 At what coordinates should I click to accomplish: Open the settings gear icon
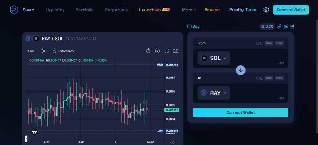pyautogui.click(x=266, y=10)
